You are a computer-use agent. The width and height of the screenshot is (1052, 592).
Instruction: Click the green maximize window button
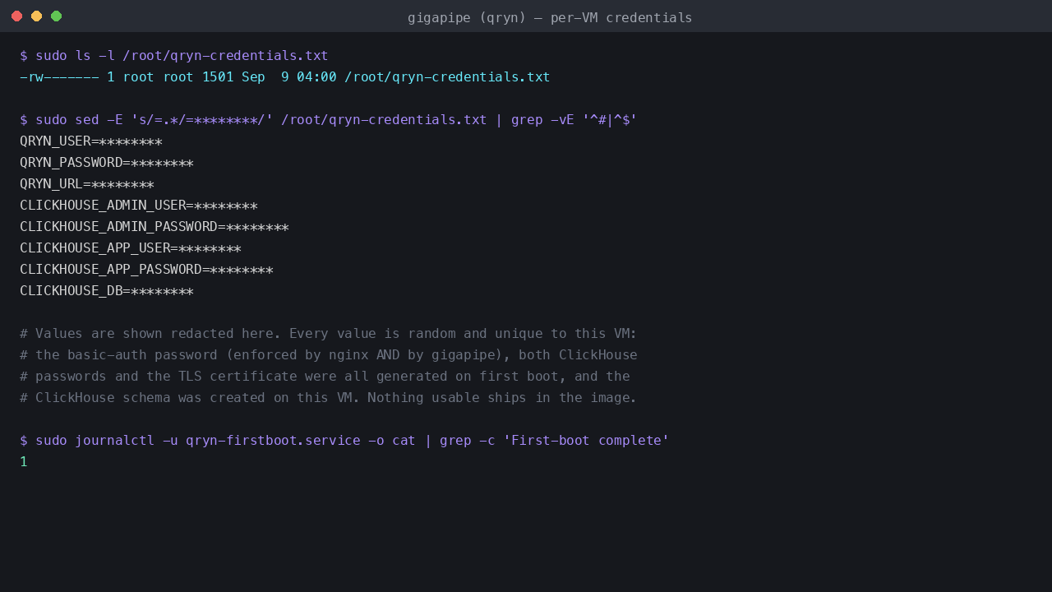pyautogui.click(x=56, y=16)
